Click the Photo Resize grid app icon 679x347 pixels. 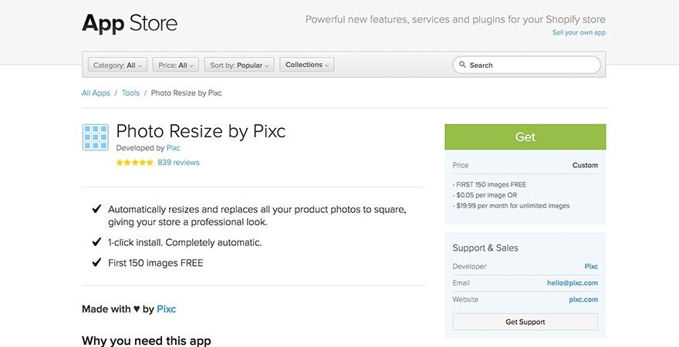pos(96,137)
